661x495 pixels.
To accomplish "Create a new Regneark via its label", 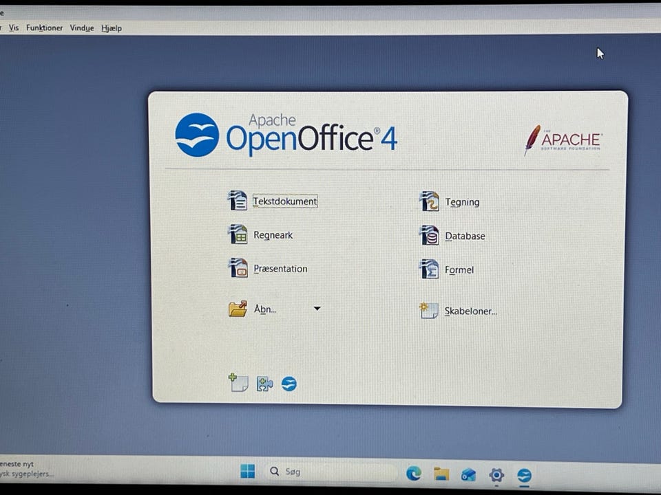I will point(273,235).
